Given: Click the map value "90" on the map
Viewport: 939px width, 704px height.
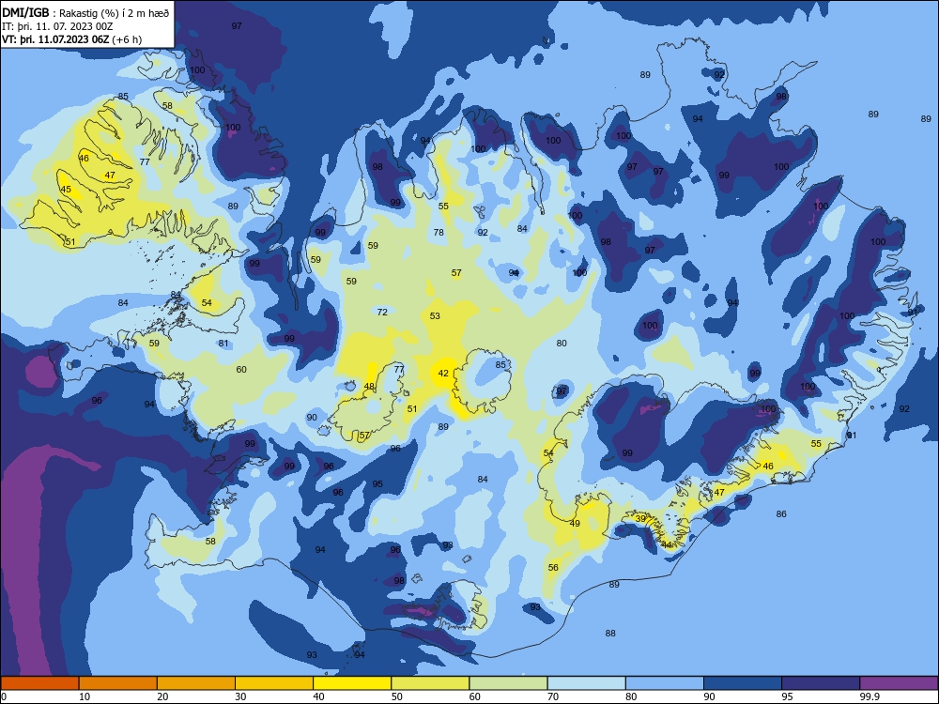Looking at the screenshot, I should (312, 418).
